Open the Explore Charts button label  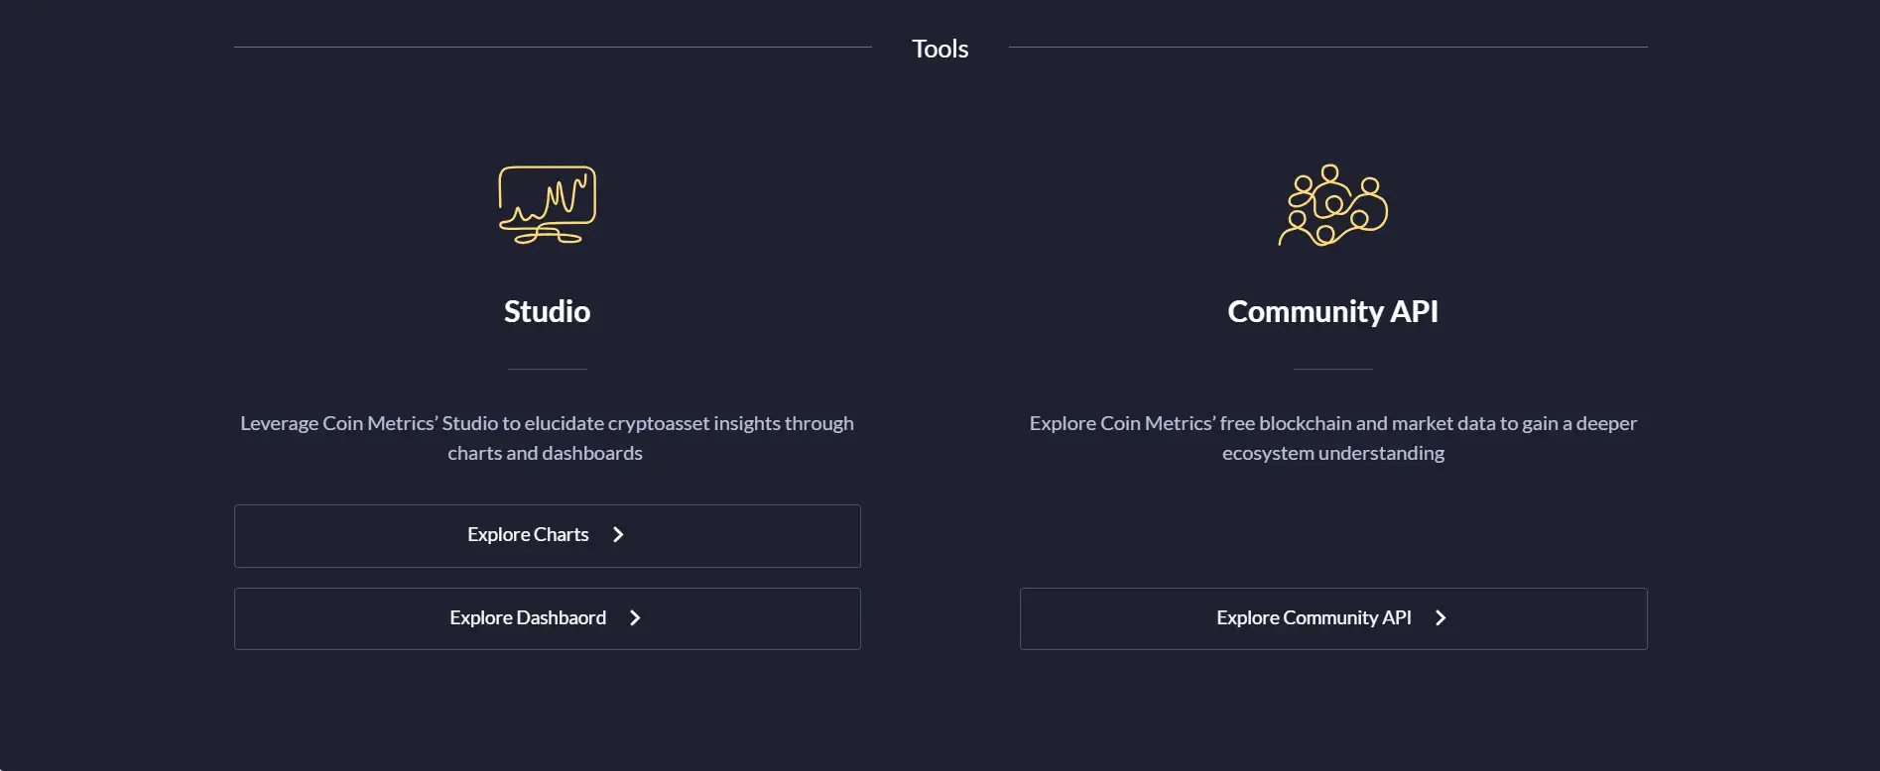click(528, 535)
